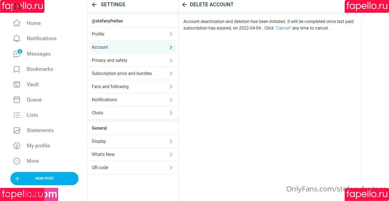Screen dimensions: 389x201
Task: Expand Subscription price and bundles chevron
Action: [x=171, y=74]
